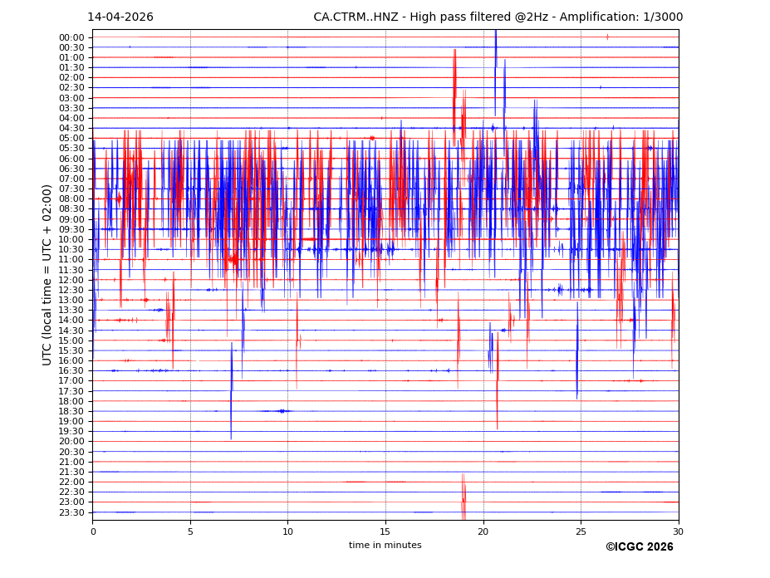
Task: Click the 30 minute x-axis tick label
Action: [x=679, y=531]
